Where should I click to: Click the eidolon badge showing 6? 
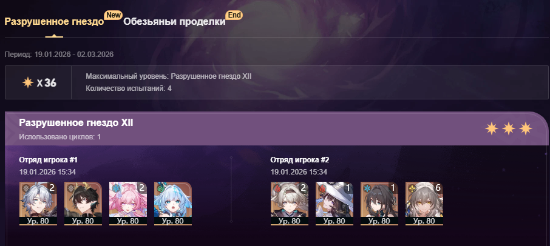pyautogui.click(x=438, y=188)
